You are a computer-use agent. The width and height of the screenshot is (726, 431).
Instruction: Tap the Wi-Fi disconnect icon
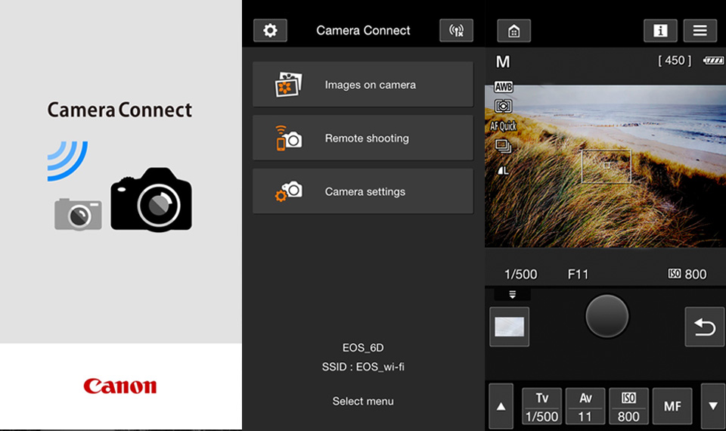[x=456, y=31]
